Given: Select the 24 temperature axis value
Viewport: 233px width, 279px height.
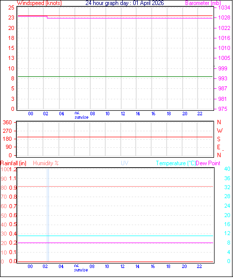Looking at the screenshot, I should click(x=227, y=206).
